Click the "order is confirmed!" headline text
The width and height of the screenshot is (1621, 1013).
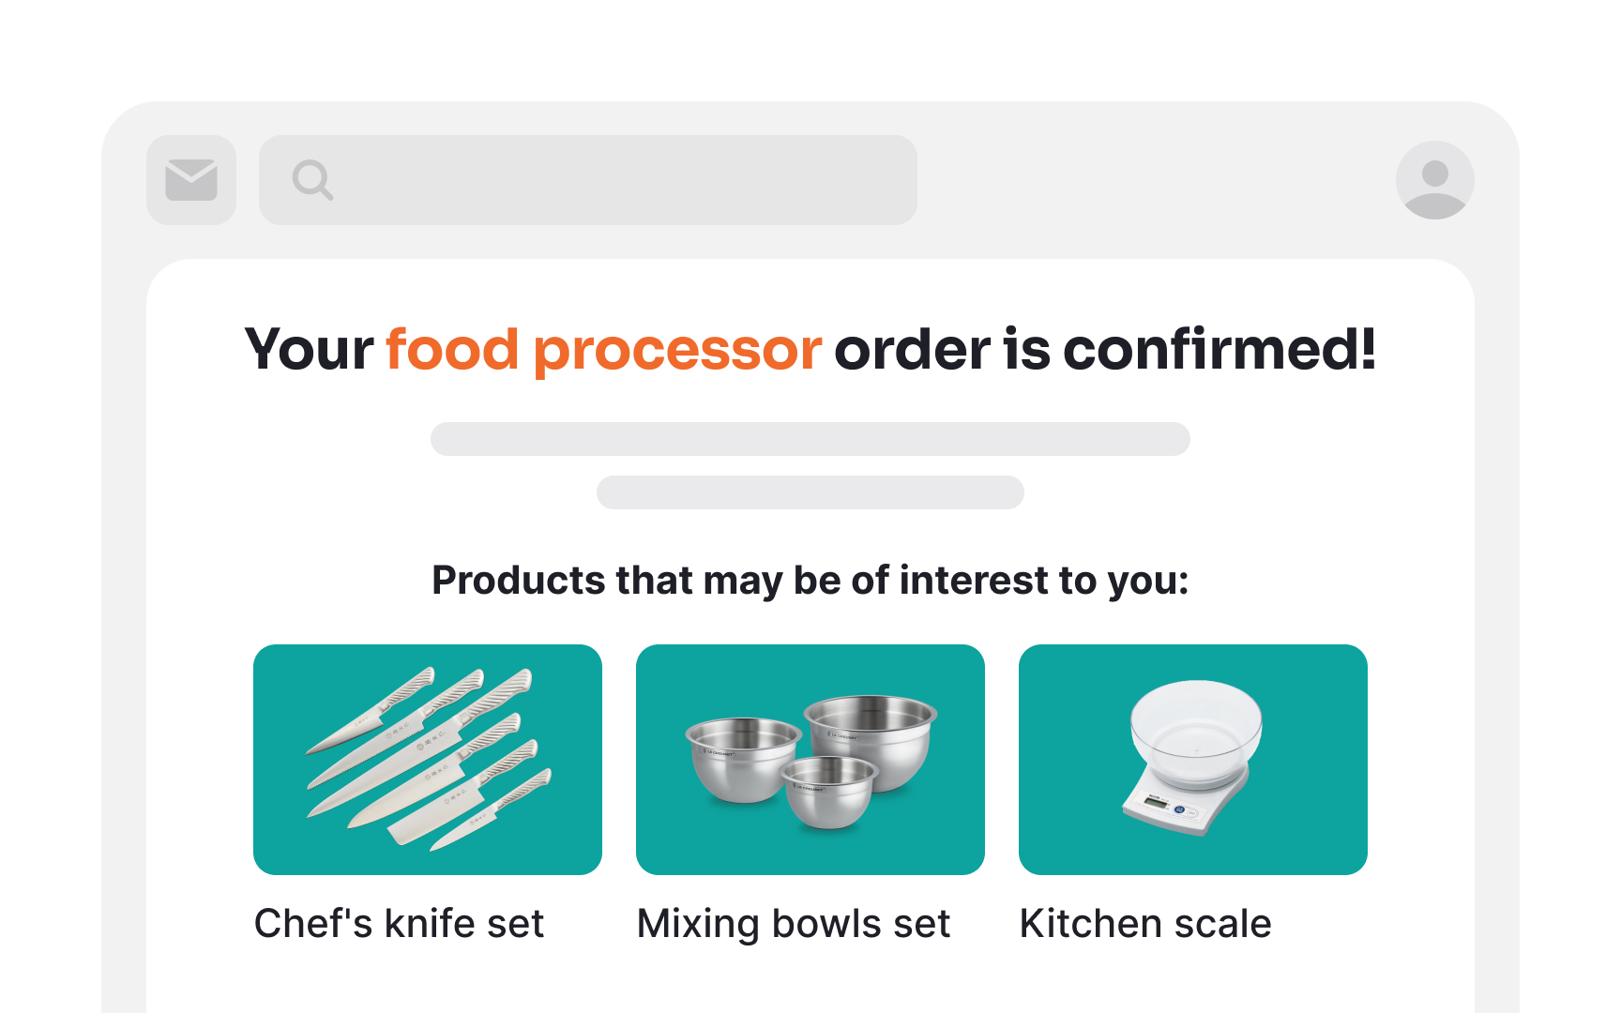1104,350
